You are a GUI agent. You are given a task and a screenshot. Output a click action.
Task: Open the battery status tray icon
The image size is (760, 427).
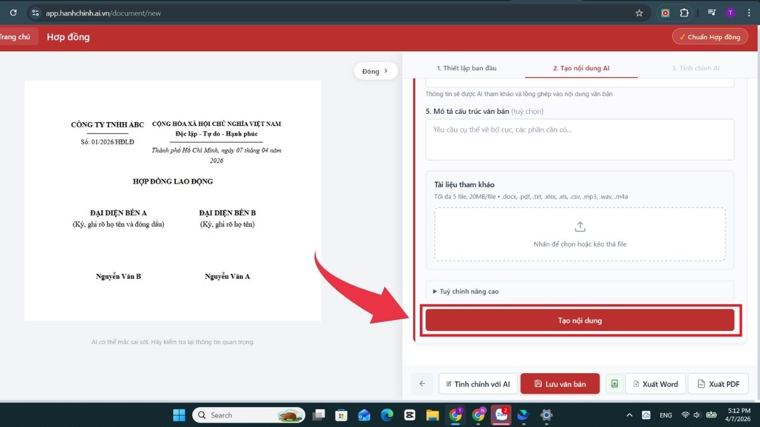coord(711,415)
